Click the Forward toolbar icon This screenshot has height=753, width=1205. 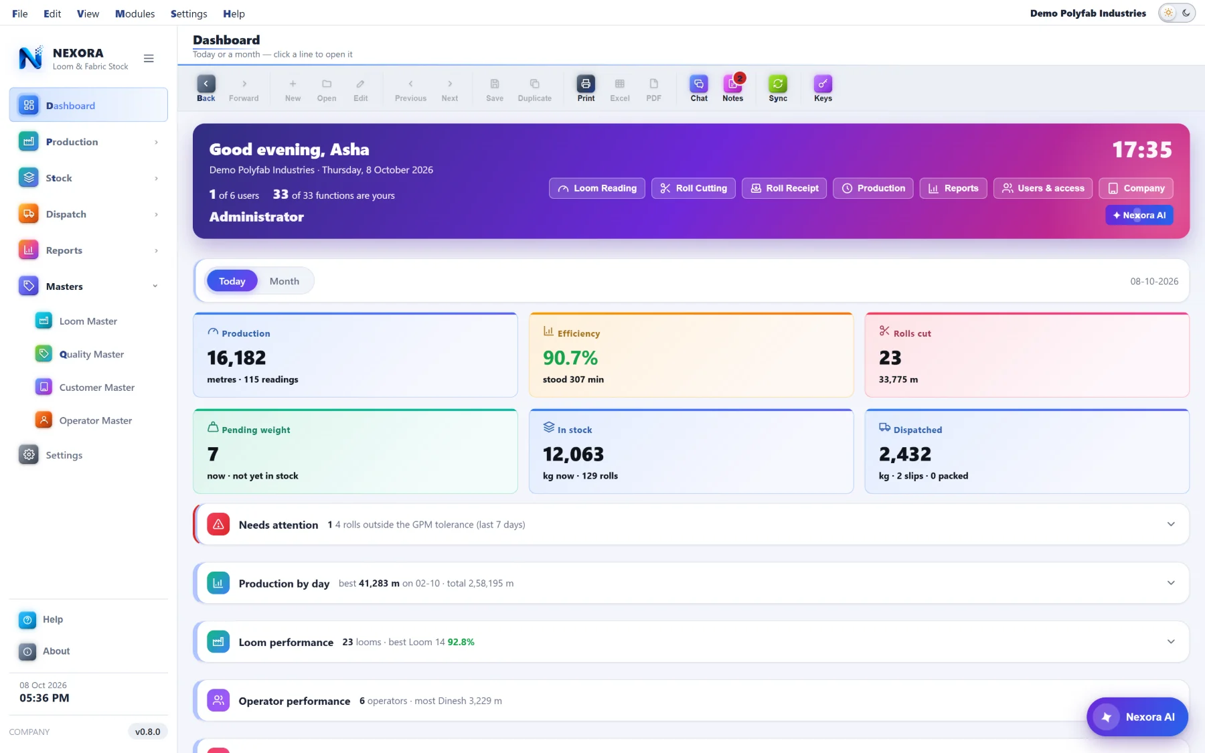click(244, 88)
